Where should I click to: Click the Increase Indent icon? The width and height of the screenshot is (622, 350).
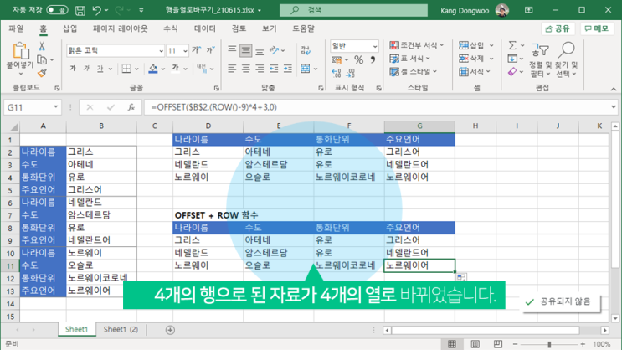(288, 69)
